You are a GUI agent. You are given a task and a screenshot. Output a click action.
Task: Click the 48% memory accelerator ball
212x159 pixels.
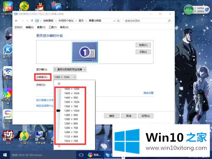point(189,10)
